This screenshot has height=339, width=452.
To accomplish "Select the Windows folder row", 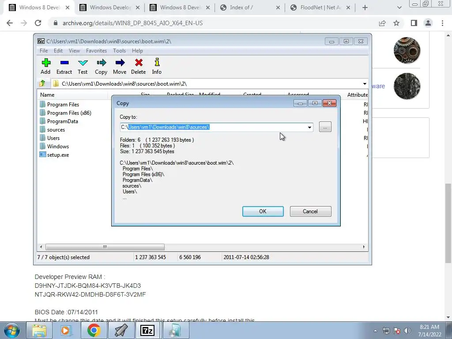I will point(54,146).
